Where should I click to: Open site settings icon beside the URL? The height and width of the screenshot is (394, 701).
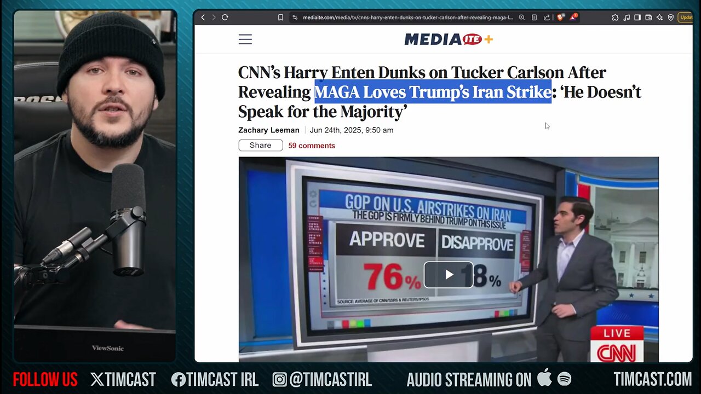[x=295, y=18]
